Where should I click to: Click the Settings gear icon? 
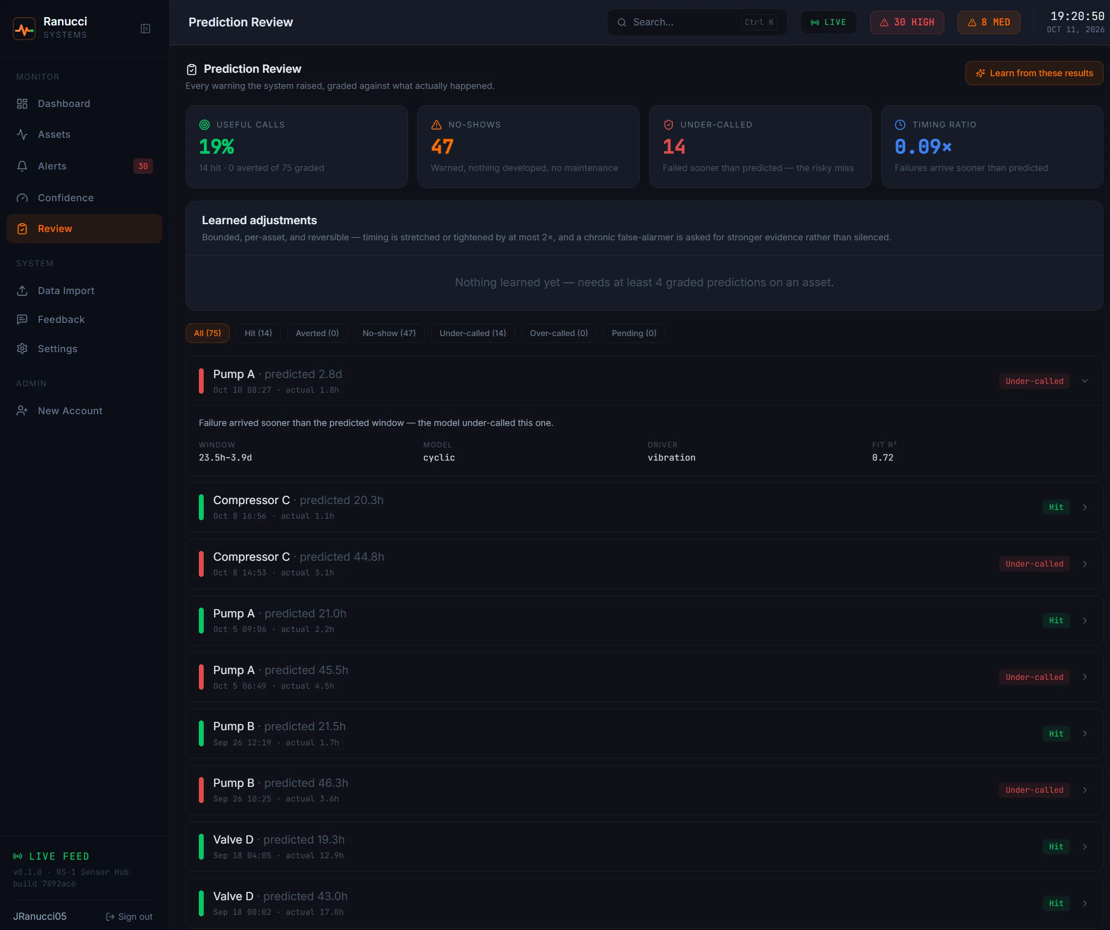tap(22, 349)
